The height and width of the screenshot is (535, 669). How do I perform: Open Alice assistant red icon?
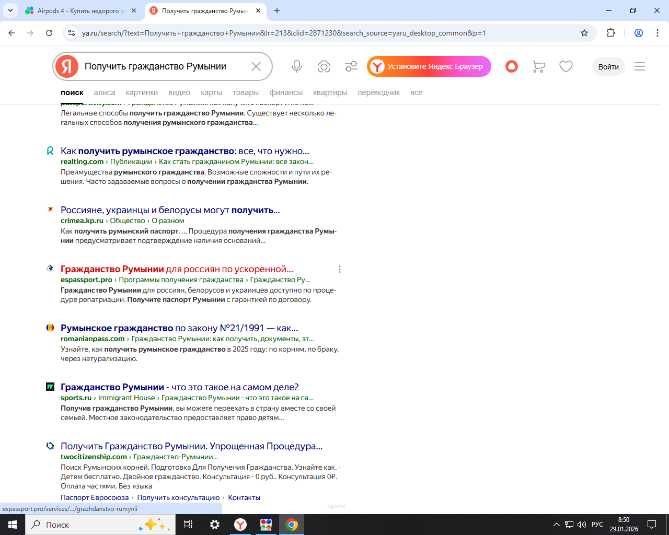pos(512,66)
